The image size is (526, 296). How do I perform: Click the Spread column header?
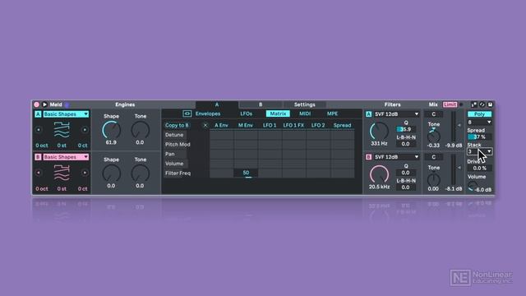coord(342,125)
